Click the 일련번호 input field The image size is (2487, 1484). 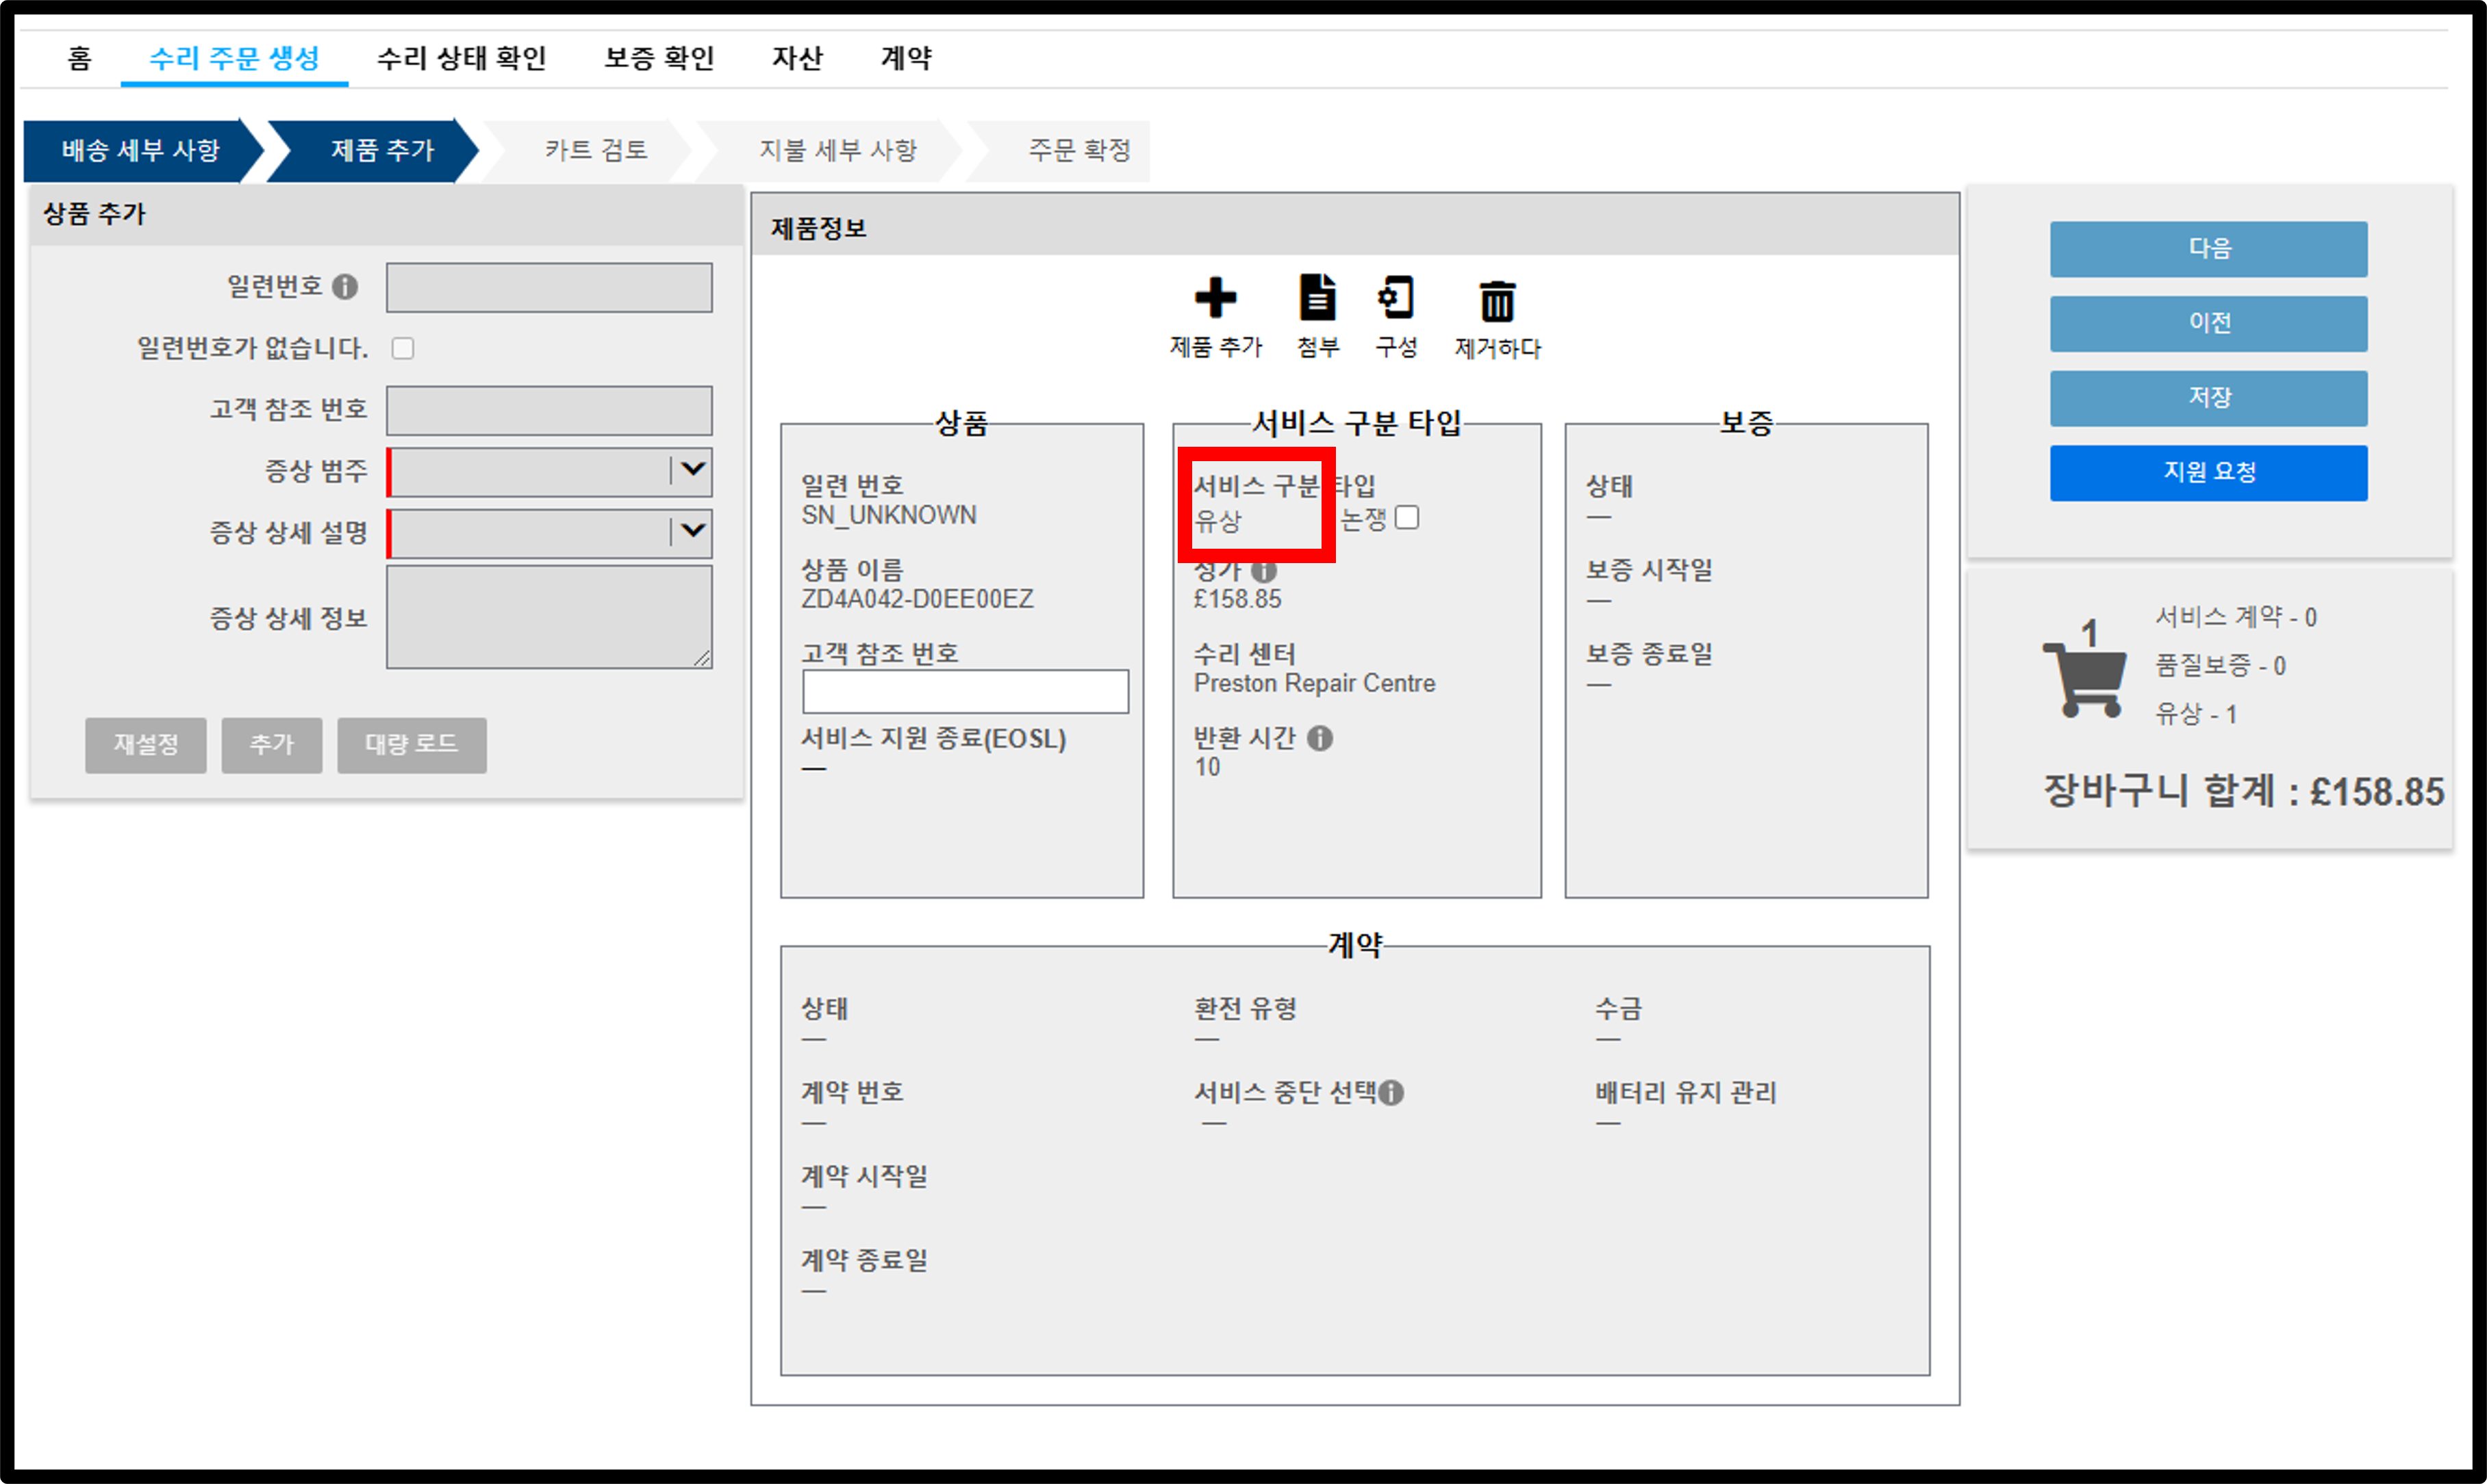click(x=549, y=288)
